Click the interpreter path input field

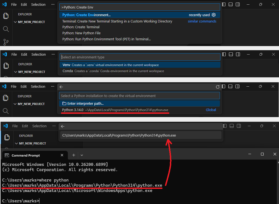point(141,135)
